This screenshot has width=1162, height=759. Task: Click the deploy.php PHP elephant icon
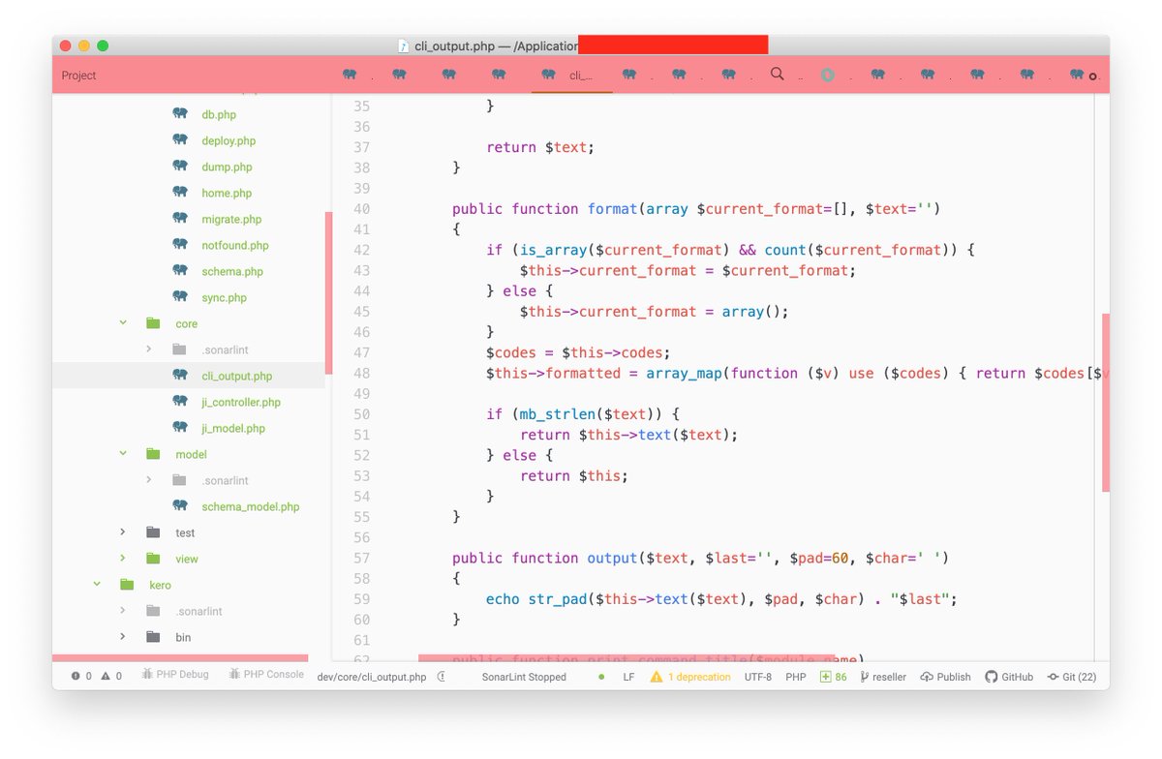[x=180, y=140]
